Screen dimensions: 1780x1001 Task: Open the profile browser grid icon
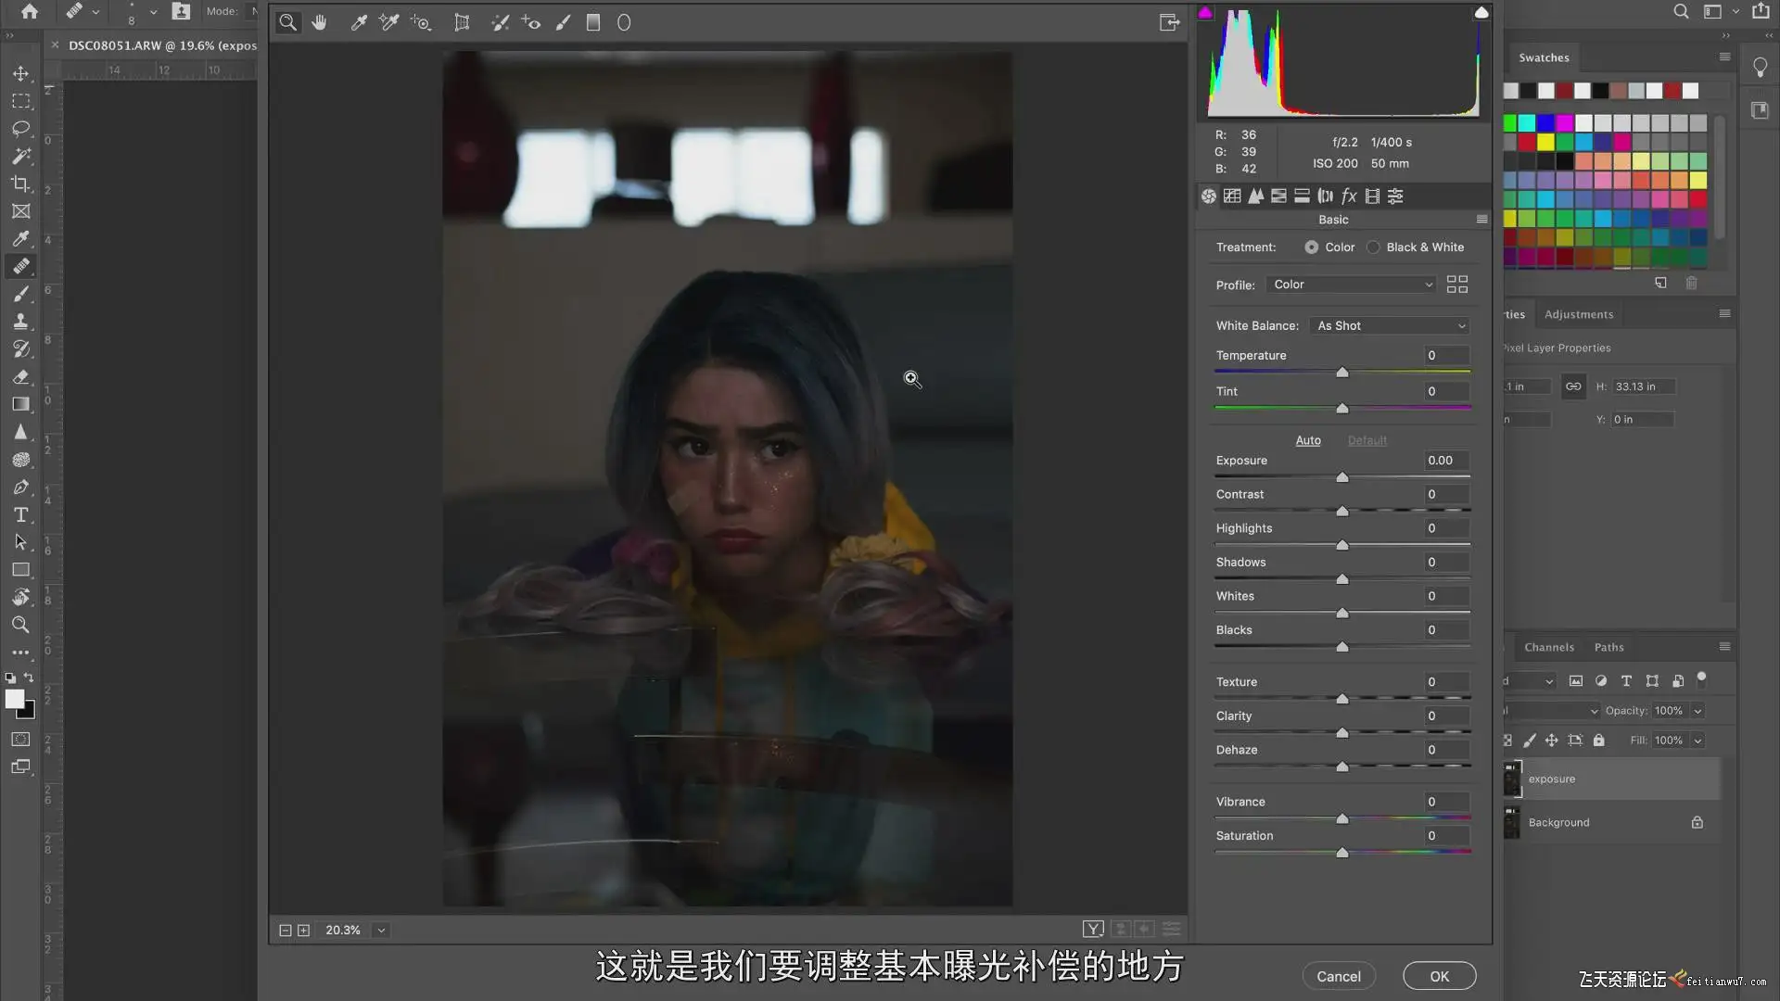point(1456,285)
